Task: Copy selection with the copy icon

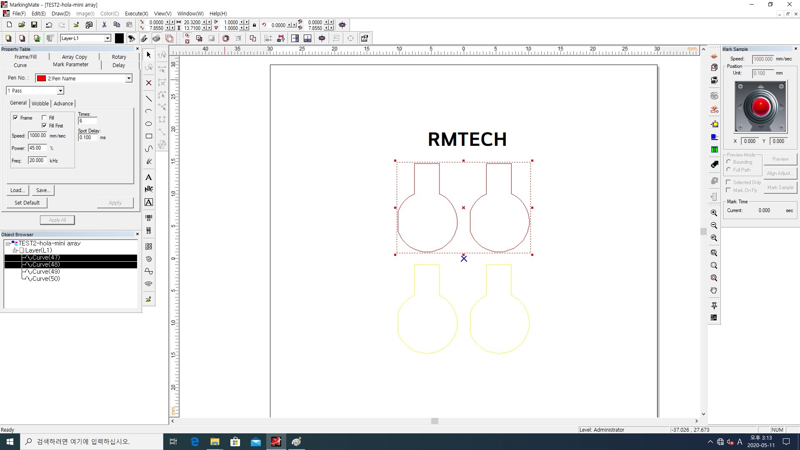Action: point(117,25)
